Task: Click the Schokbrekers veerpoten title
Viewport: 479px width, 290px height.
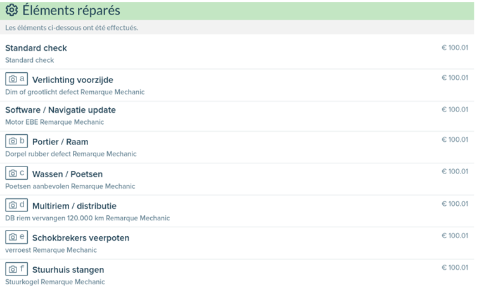Action: pos(80,238)
